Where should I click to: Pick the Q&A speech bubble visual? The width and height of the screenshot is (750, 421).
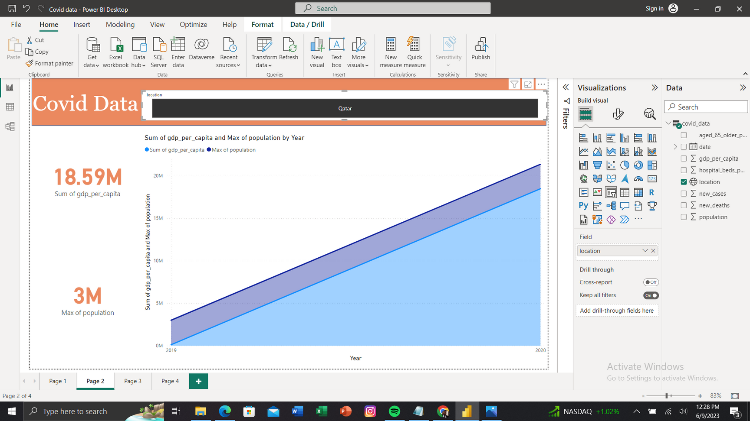(x=625, y=206)
